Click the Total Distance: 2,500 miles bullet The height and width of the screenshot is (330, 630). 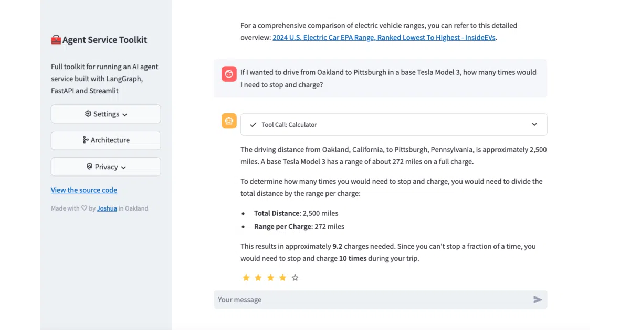pos(296,213)
